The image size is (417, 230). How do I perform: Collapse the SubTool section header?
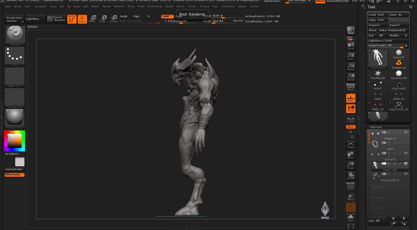pos(376,127)
